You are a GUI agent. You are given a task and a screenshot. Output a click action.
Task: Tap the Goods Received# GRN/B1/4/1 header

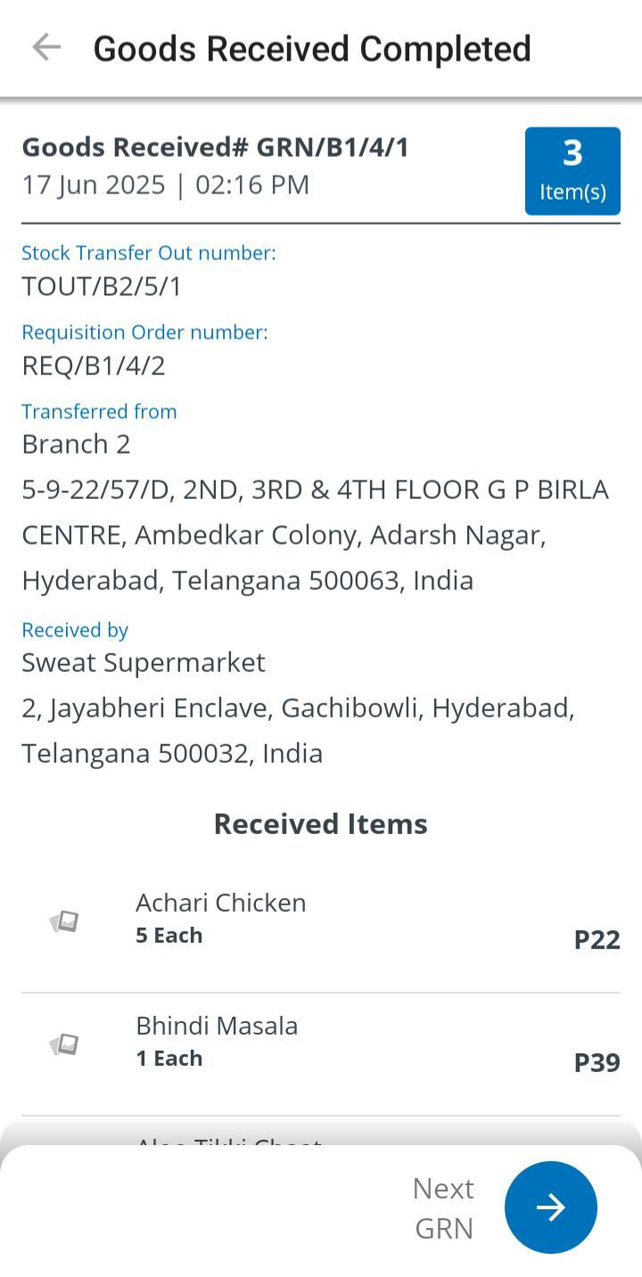[215, 147]
